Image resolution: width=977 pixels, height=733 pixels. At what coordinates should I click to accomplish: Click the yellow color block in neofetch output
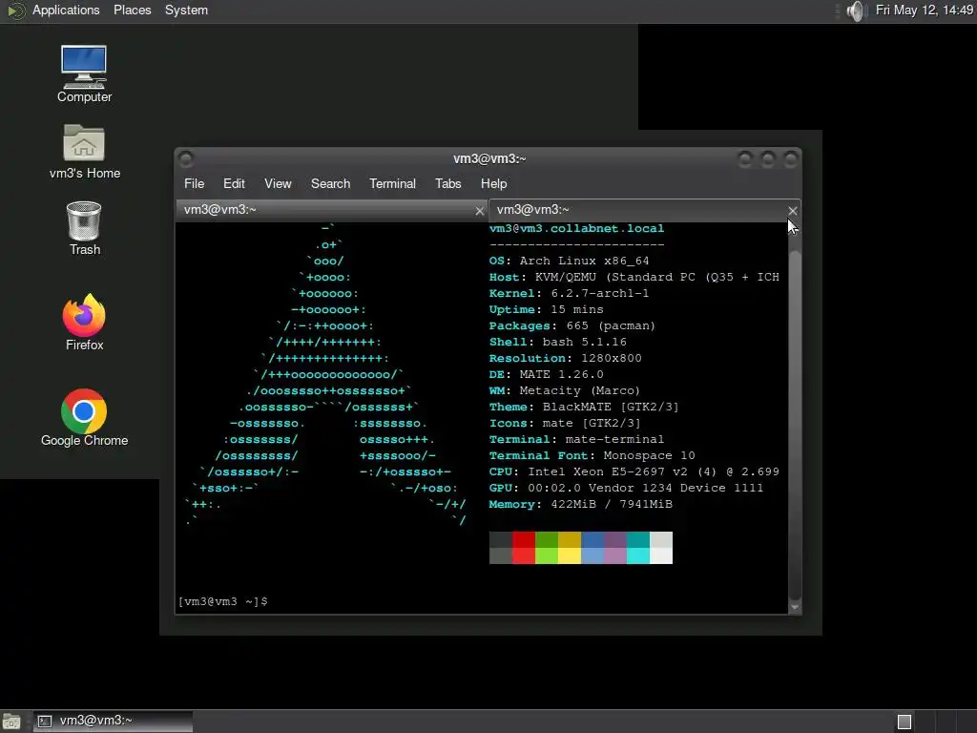[570, 548]
